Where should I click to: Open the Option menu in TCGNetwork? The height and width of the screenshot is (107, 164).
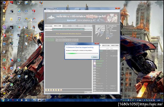coord(60,11)
